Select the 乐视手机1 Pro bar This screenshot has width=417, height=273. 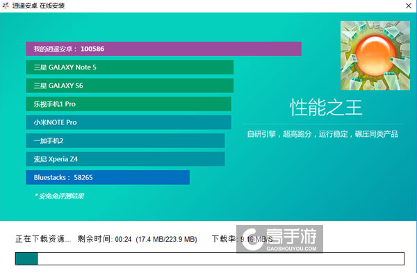129,104
